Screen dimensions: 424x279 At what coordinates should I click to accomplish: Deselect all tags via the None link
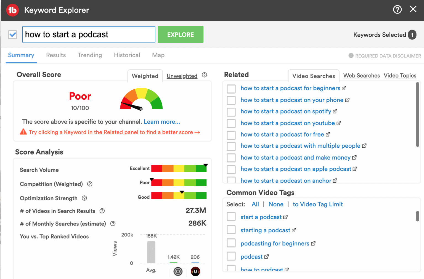point(276,204)
